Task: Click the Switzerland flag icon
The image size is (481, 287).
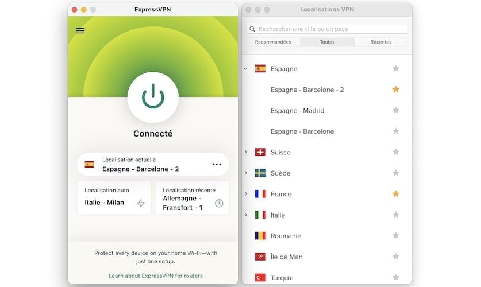Action: (260, 152)
